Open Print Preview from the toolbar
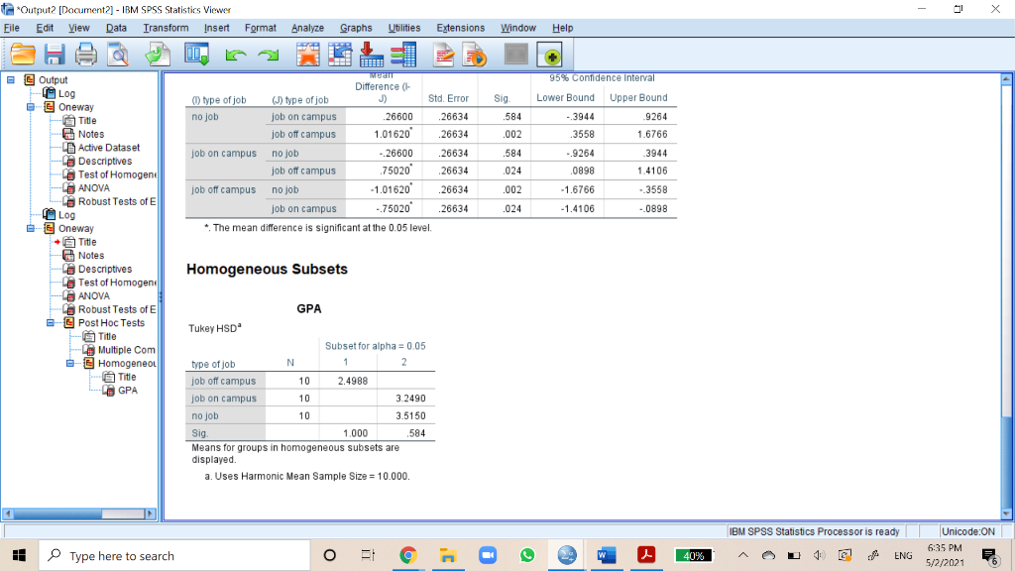Viewport: 1015px width, 571px height. point(119,55)
